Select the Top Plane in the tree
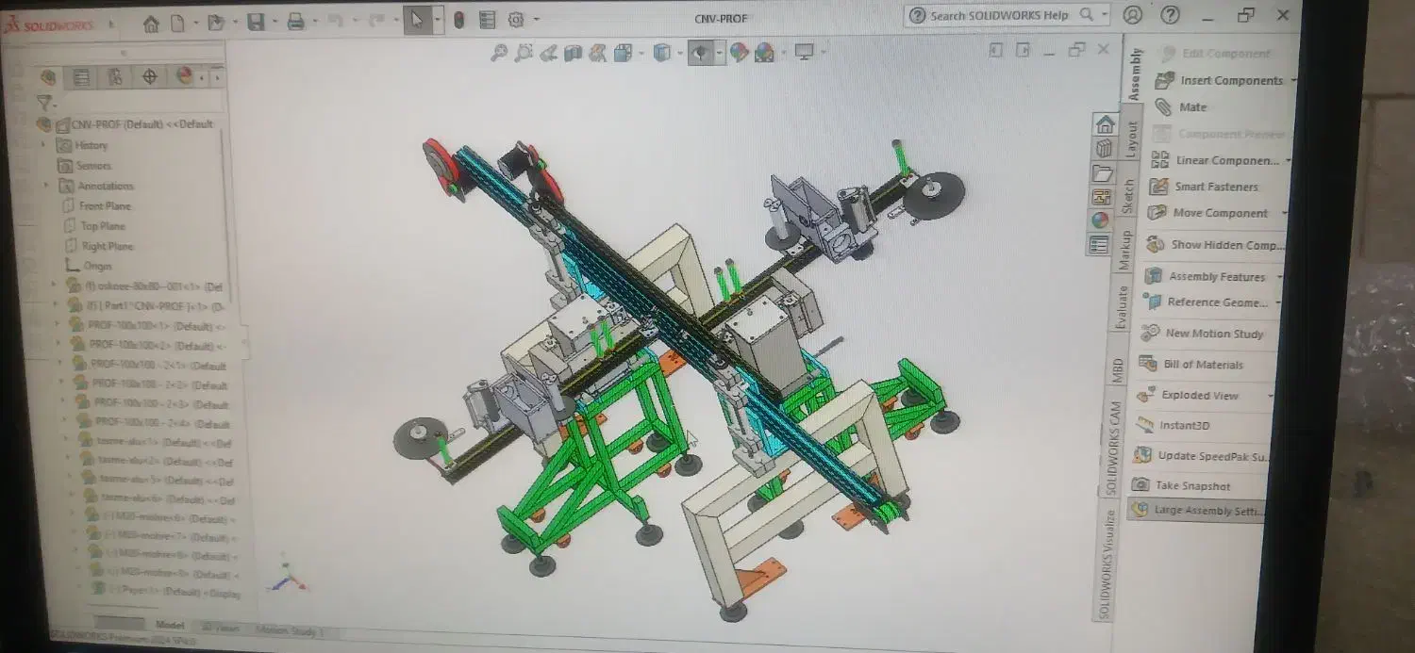Image resolution: width=1415 pixels, height=653 pixels. [103, 226]
